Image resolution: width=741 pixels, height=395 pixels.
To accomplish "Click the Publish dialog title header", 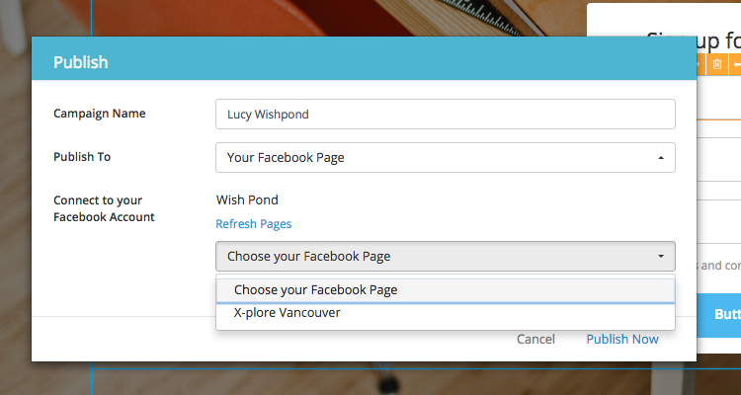I will [x=81, y=62].
